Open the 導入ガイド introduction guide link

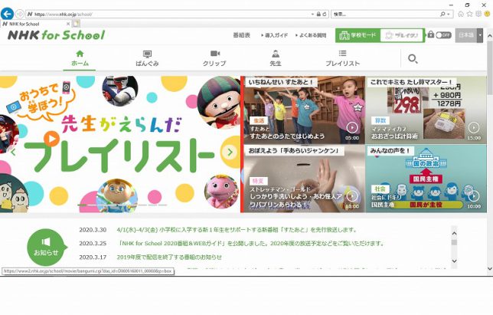point(276,35)
